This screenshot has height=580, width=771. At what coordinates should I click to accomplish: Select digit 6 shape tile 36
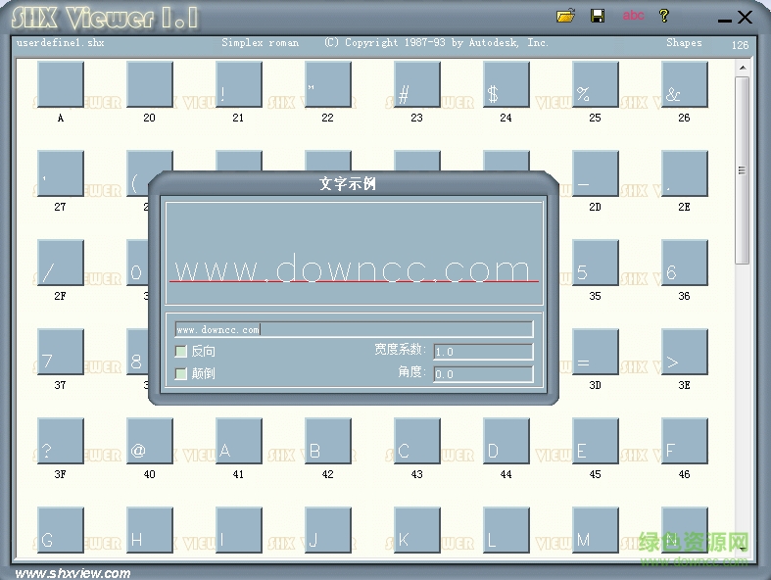pyautogui.click(x=685, y=263)
